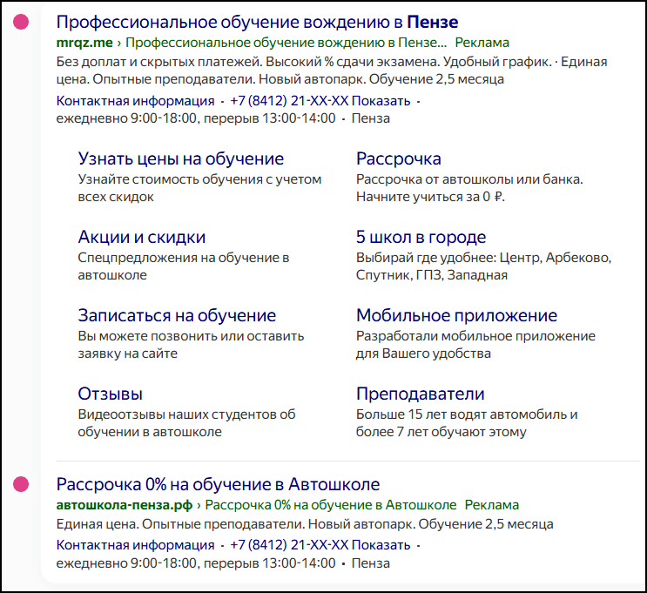View the Отзывы sitelink

point(111,394)
